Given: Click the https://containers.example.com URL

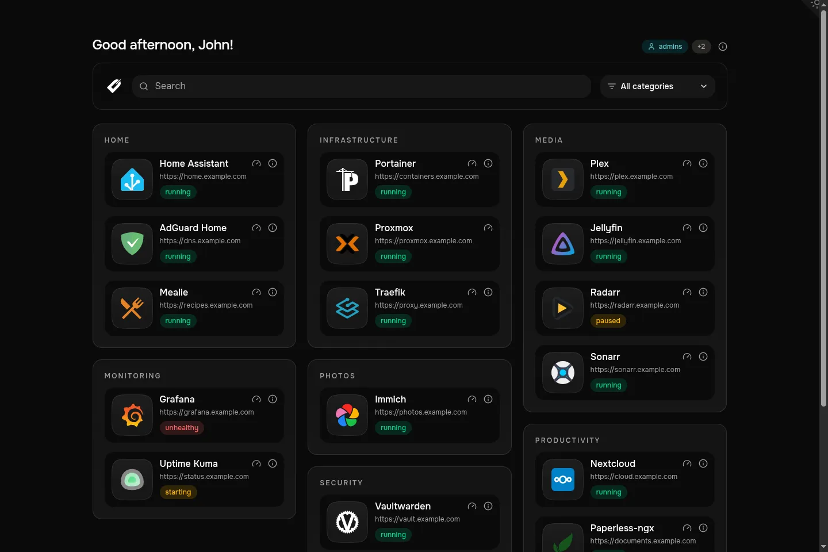Looking at the screenshot, I should click(x=427, y=177).
